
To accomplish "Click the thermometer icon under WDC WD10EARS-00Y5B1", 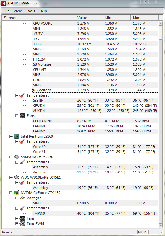I will tap(22, 182).
